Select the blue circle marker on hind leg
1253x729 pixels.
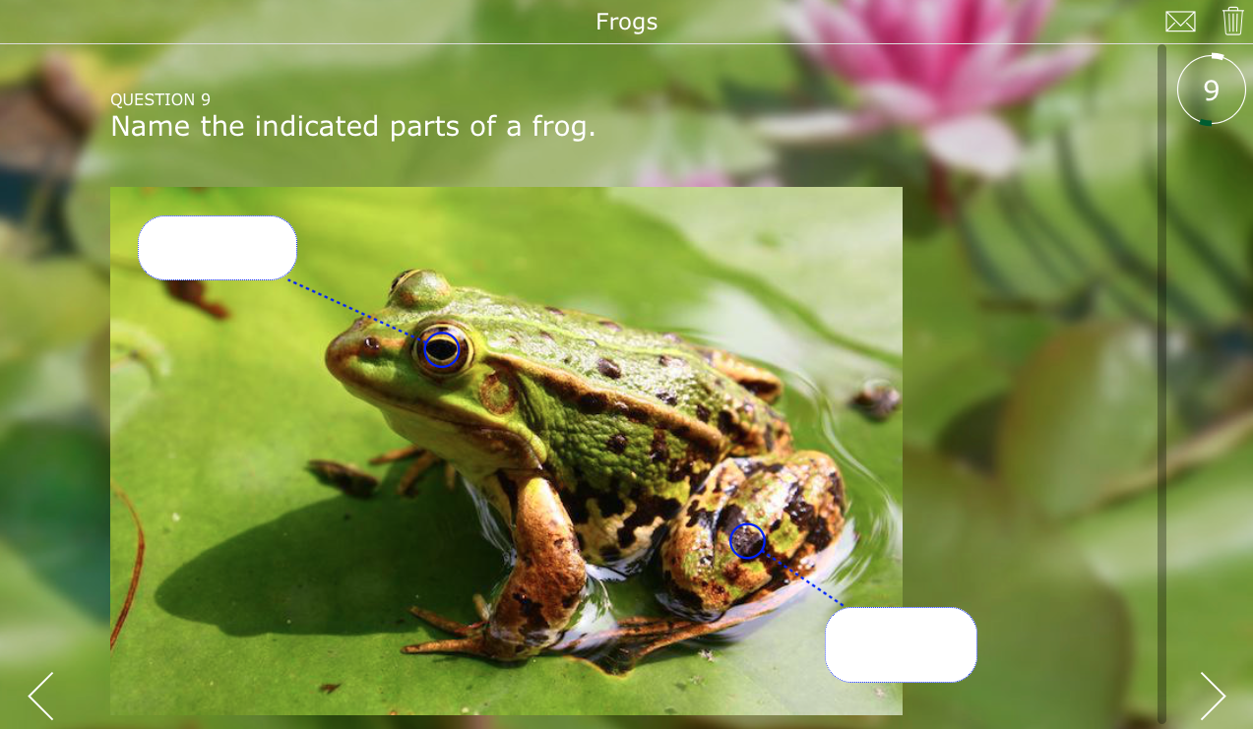coord(748,541)
